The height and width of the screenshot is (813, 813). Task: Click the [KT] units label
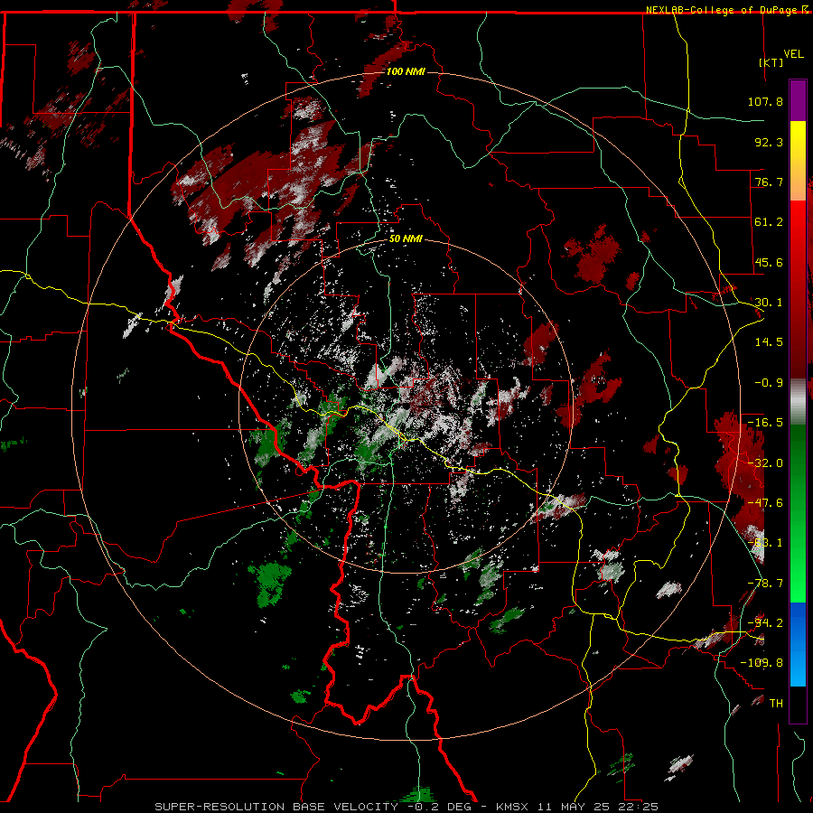(x=771, y=62)
